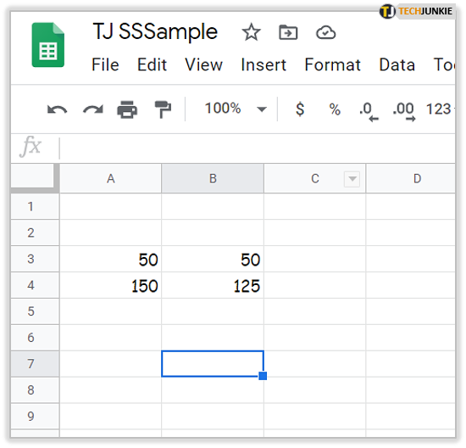The height and width of the screenshot is (448, 466).
Task: Star the TJ SSSample document
Action: [251, 32]
